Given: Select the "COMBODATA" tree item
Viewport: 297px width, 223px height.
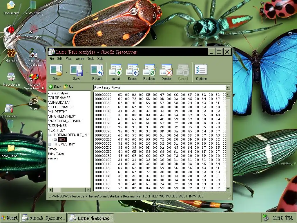Looking at the screenshot, I should 59,102.
